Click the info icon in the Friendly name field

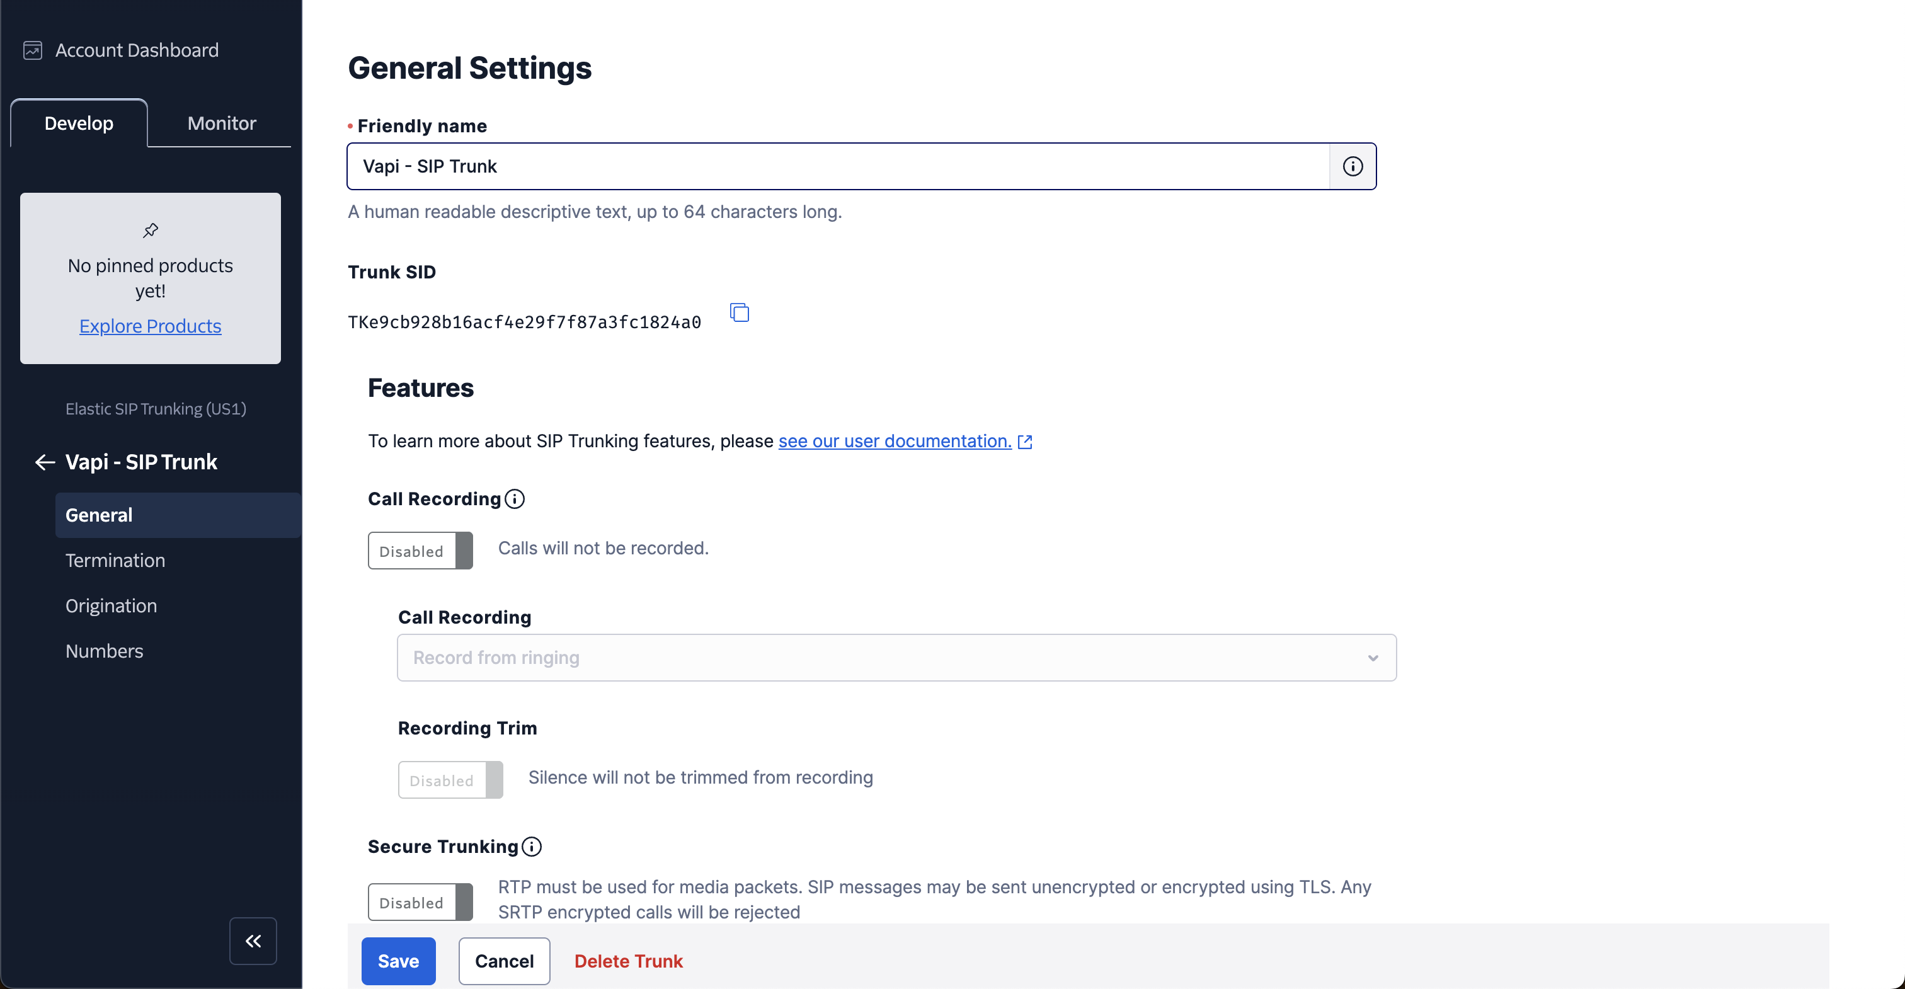click(1353, 166)
